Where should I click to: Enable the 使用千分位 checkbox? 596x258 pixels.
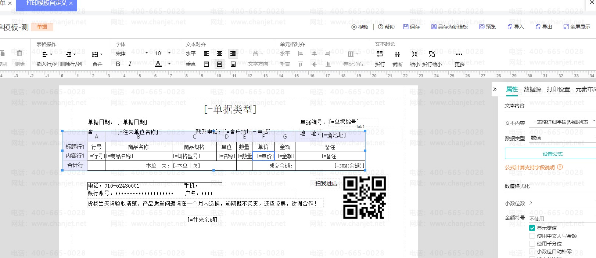pos(532,244)
